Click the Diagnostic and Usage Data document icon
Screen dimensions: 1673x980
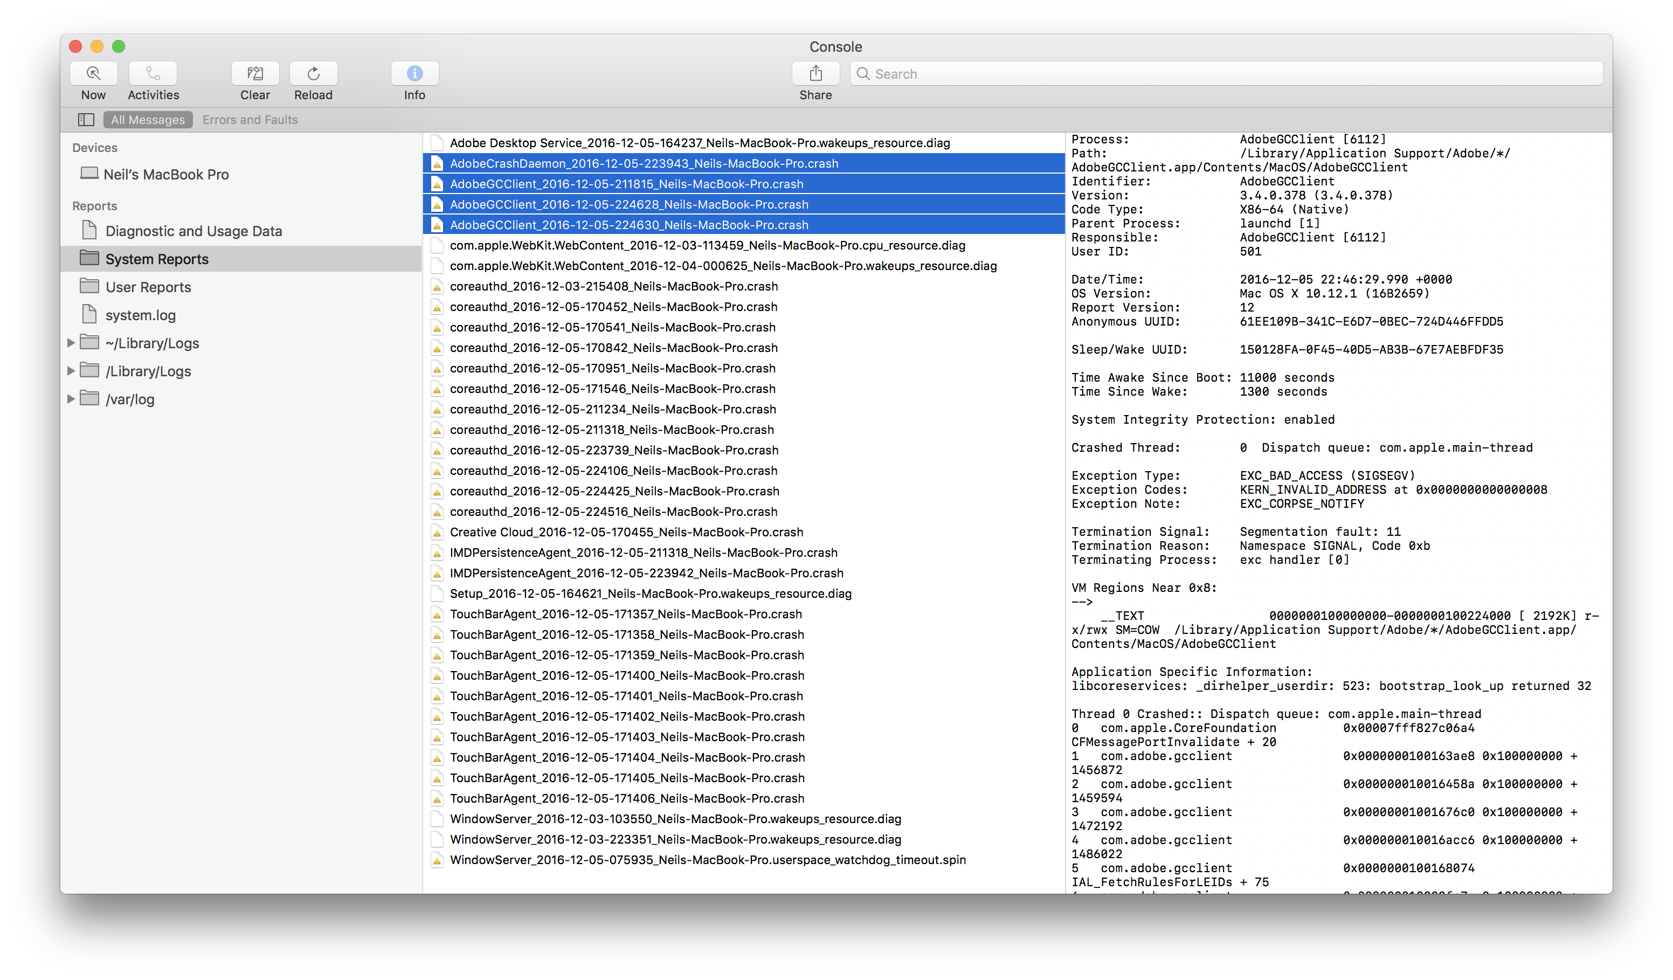(x=89, y=230)
